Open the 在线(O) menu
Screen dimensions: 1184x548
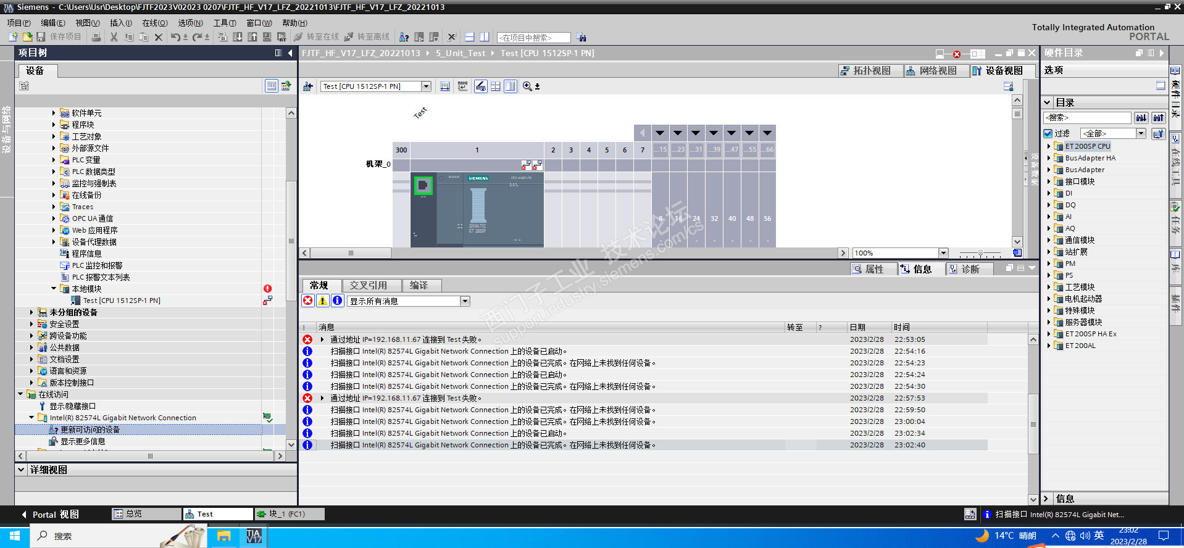tap(155, 23)
